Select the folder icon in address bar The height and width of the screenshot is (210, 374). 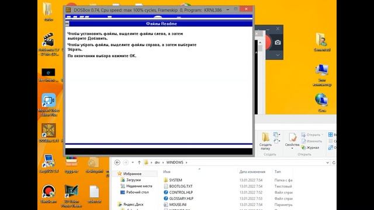coord(146,162)
